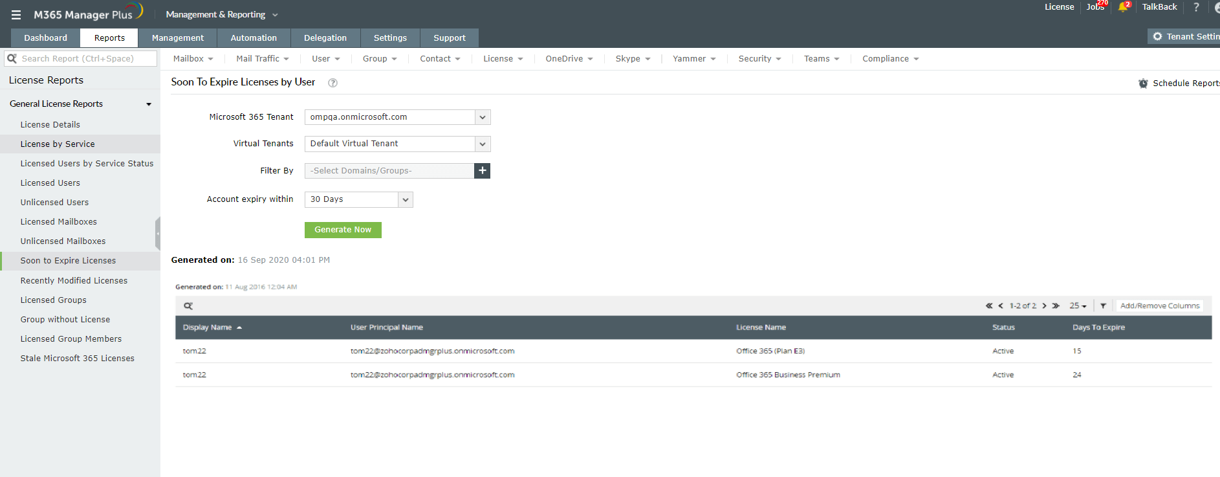Image resolution: width=1220 pixels, height=477 pixels.
Task: Open the Group reports dropdown
Action: click(x=380, y=59)
